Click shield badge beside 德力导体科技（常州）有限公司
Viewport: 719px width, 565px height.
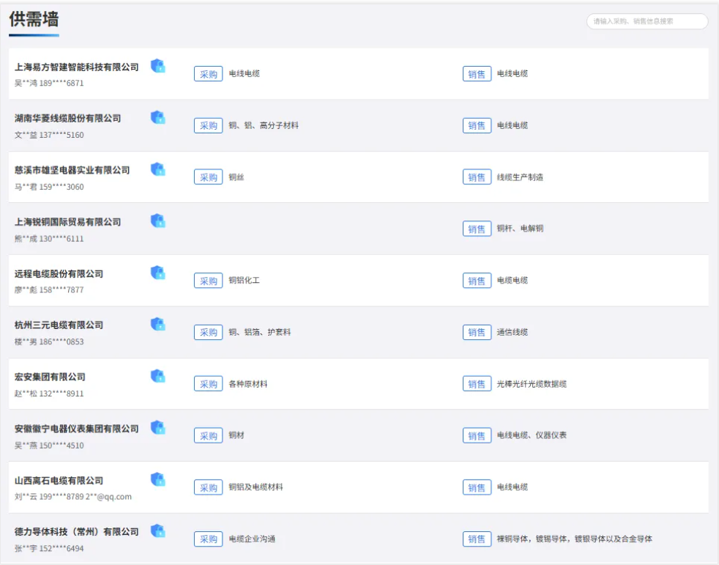tap(157, 531)
